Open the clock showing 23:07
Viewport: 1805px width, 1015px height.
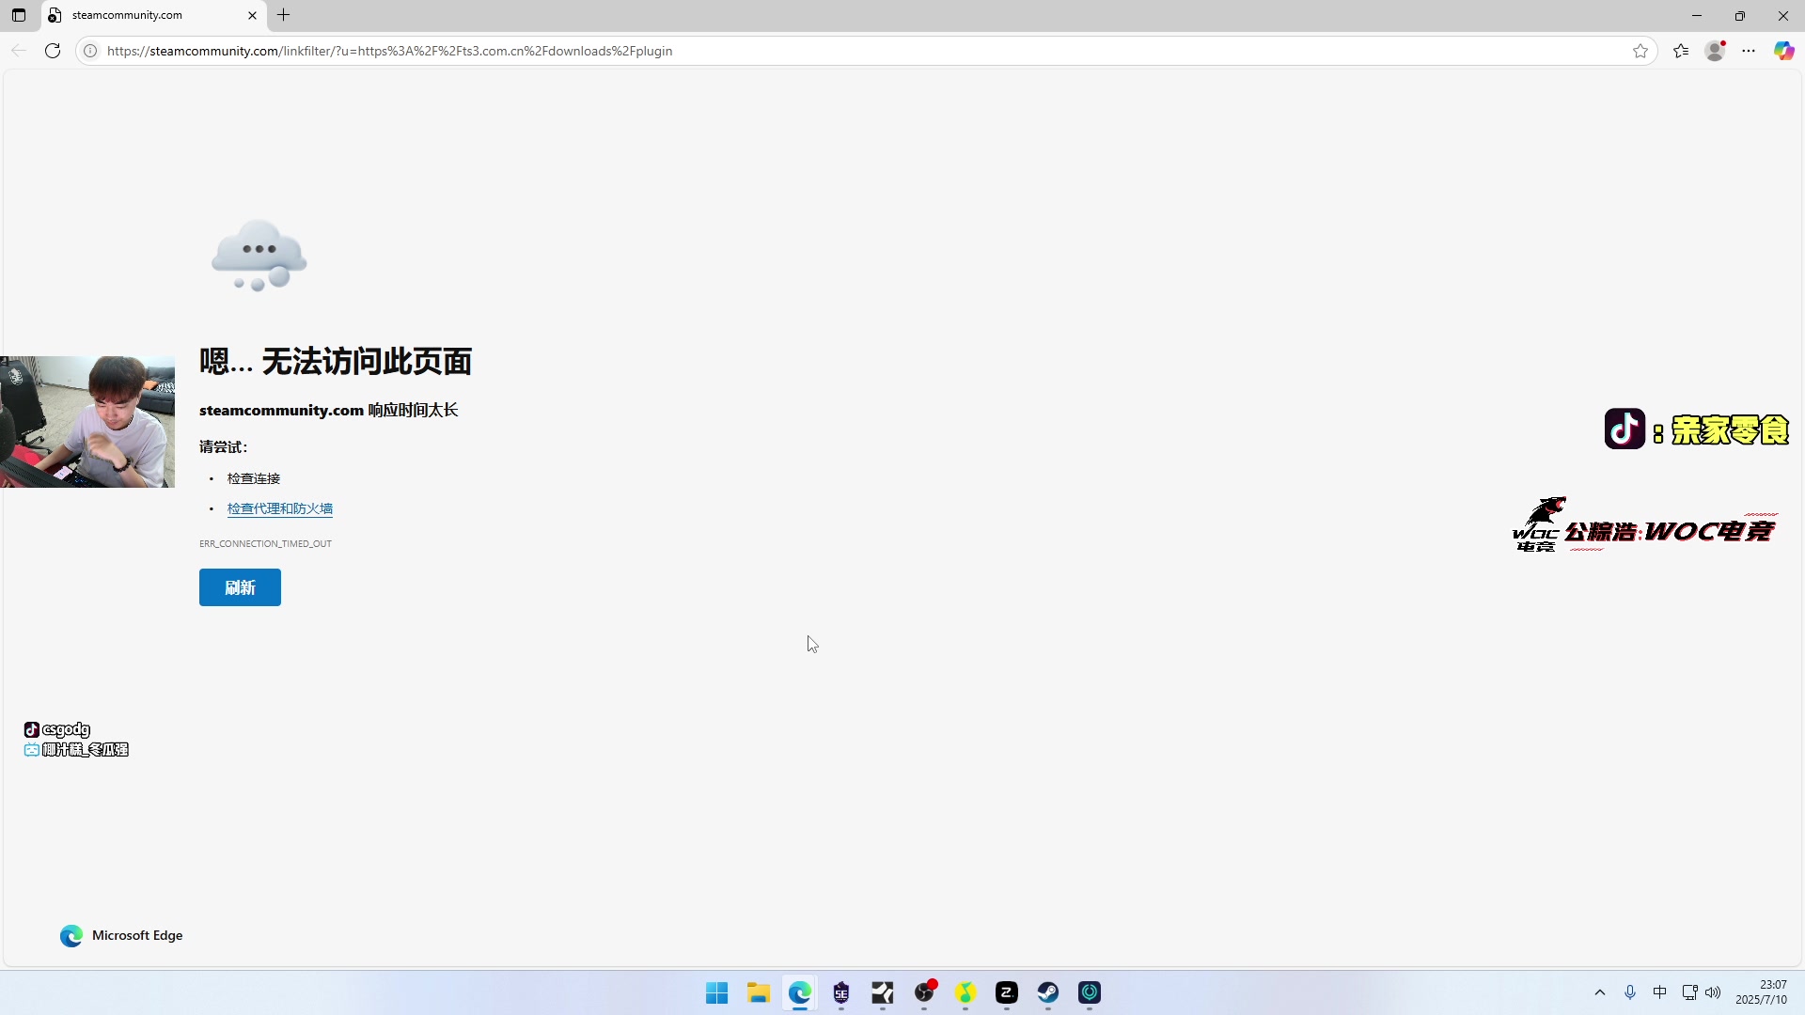pyautogui.click(x=1762, y=992)
